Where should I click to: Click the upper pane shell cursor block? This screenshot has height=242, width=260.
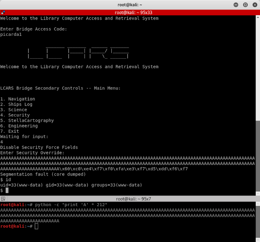pyautogui.click(x=7, y=190)
